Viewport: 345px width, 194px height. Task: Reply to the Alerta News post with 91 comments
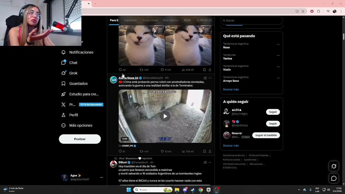tap(122, 151)
